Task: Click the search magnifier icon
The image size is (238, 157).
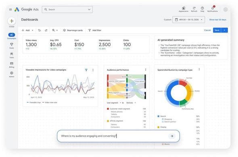Action: 46,9
